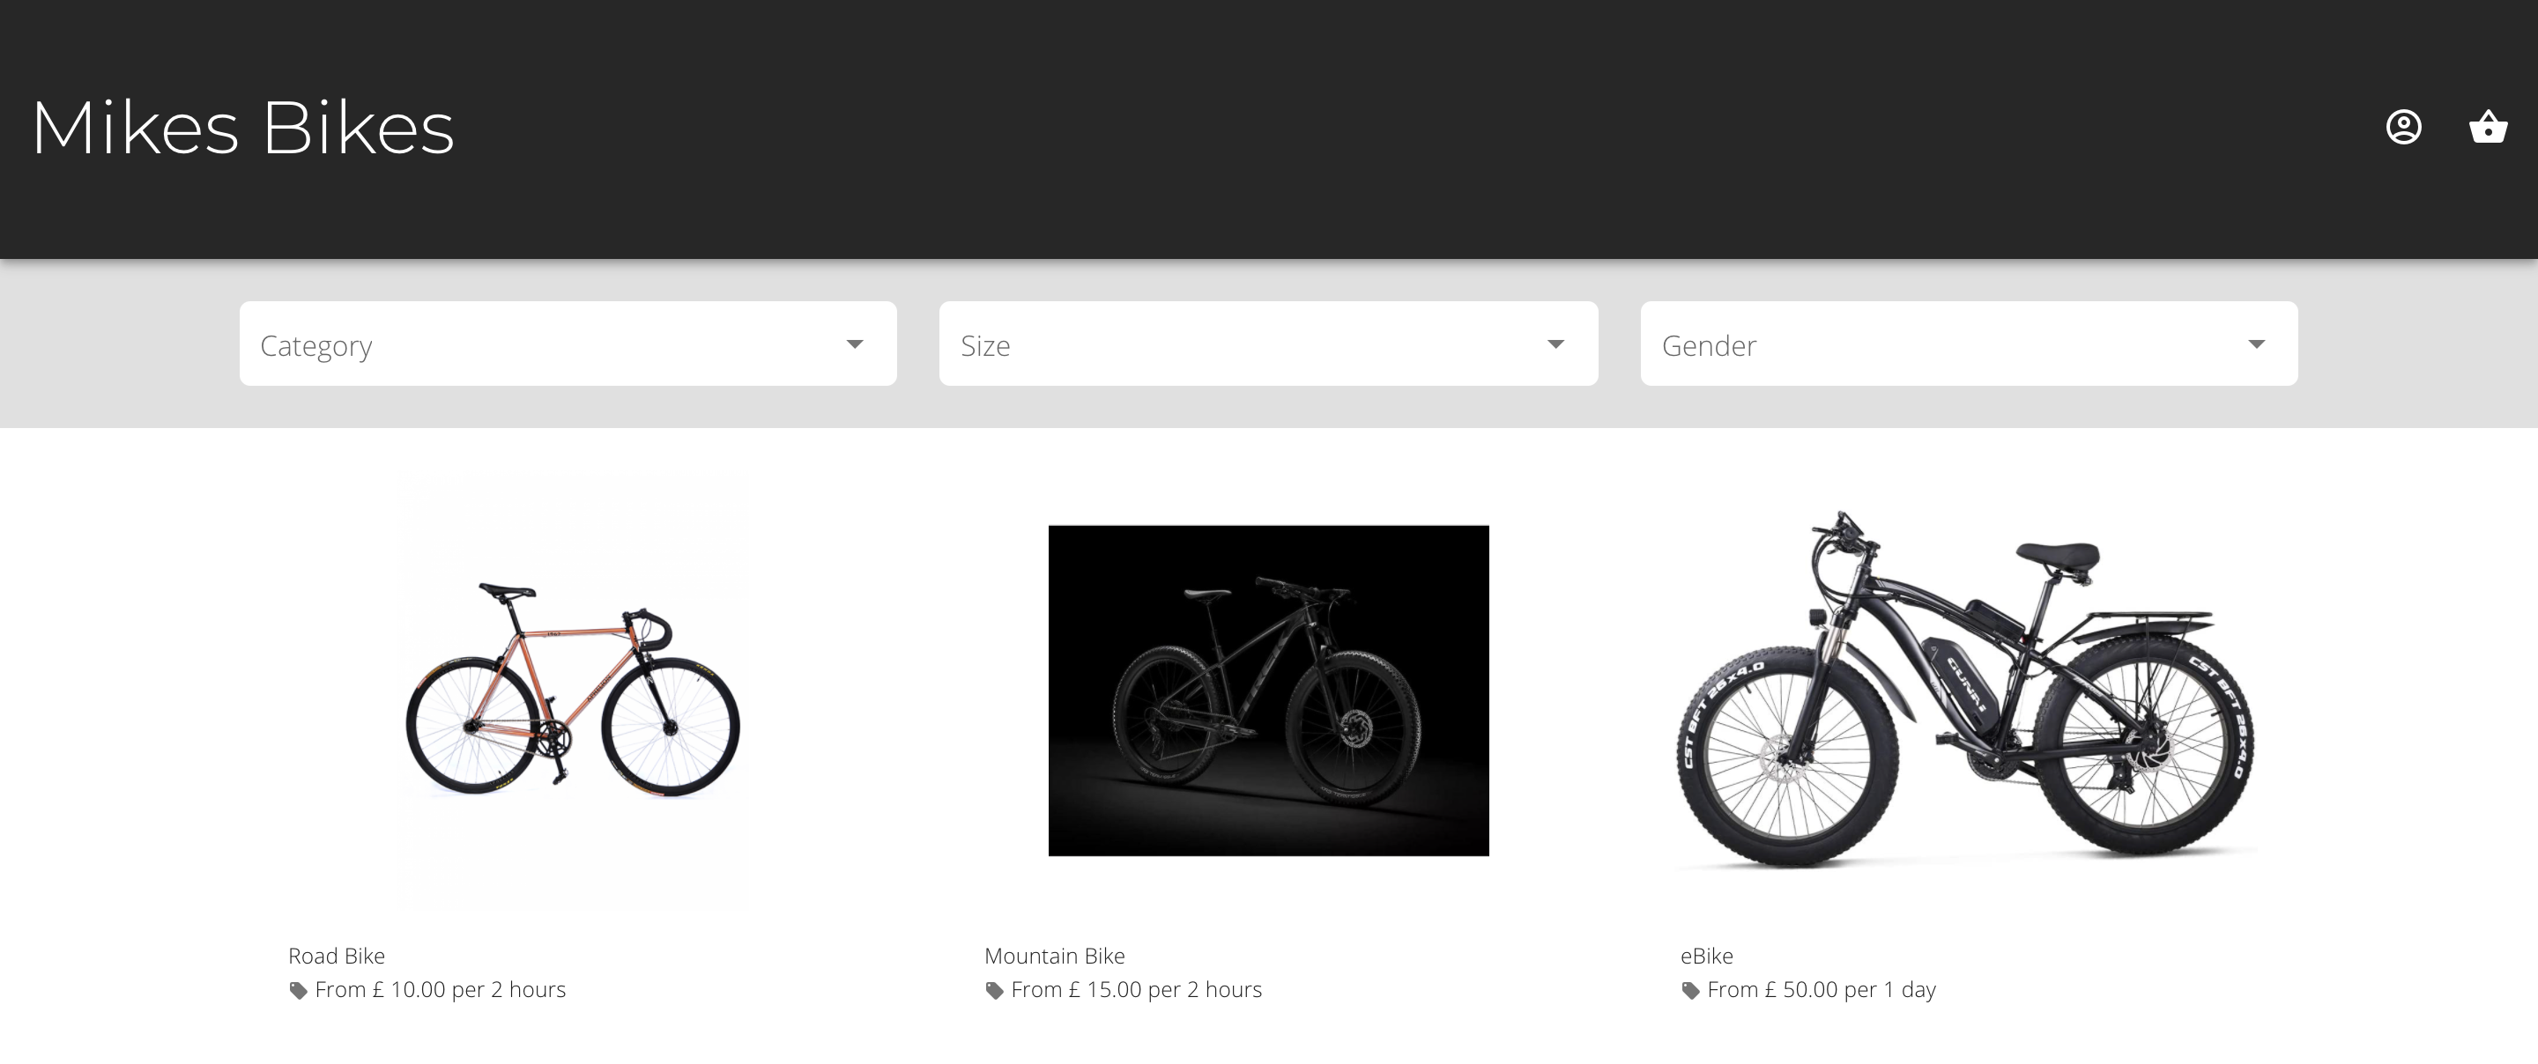Click the Mikes Bikes site title
This screenshot has height=1064, width=2538.
click(x=243, y=128)
